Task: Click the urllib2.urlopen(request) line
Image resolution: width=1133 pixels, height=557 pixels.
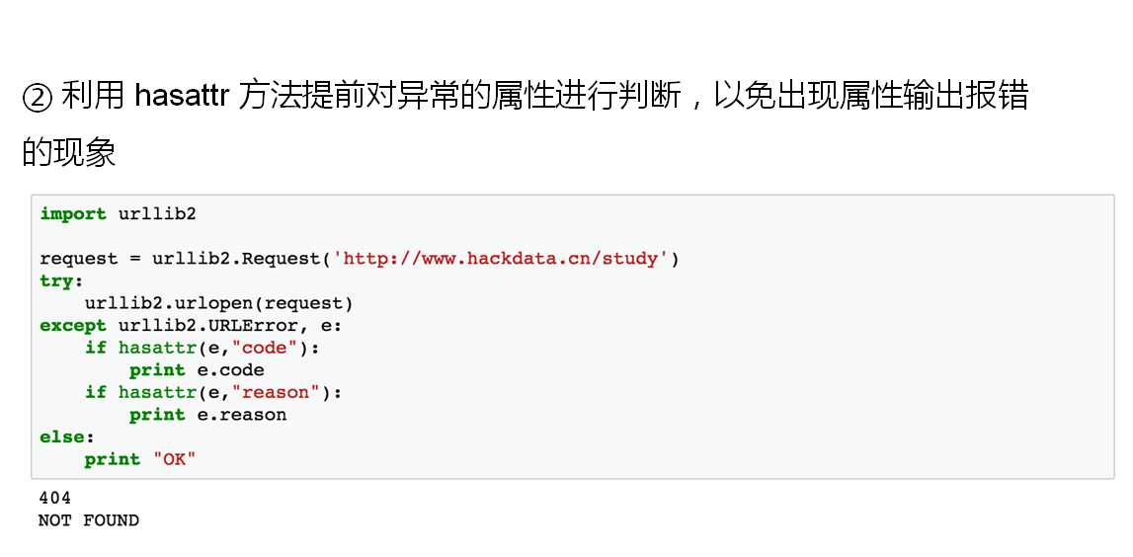Action: point(219,303)
